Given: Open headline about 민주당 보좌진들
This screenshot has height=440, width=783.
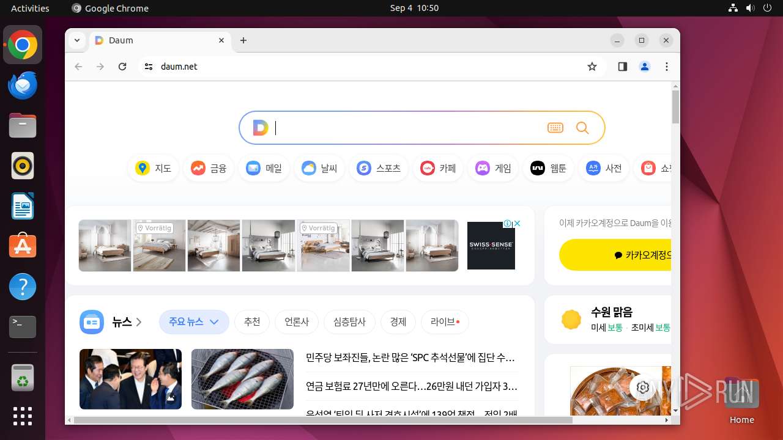Looking at the screenshot, I should pos(410,358).
